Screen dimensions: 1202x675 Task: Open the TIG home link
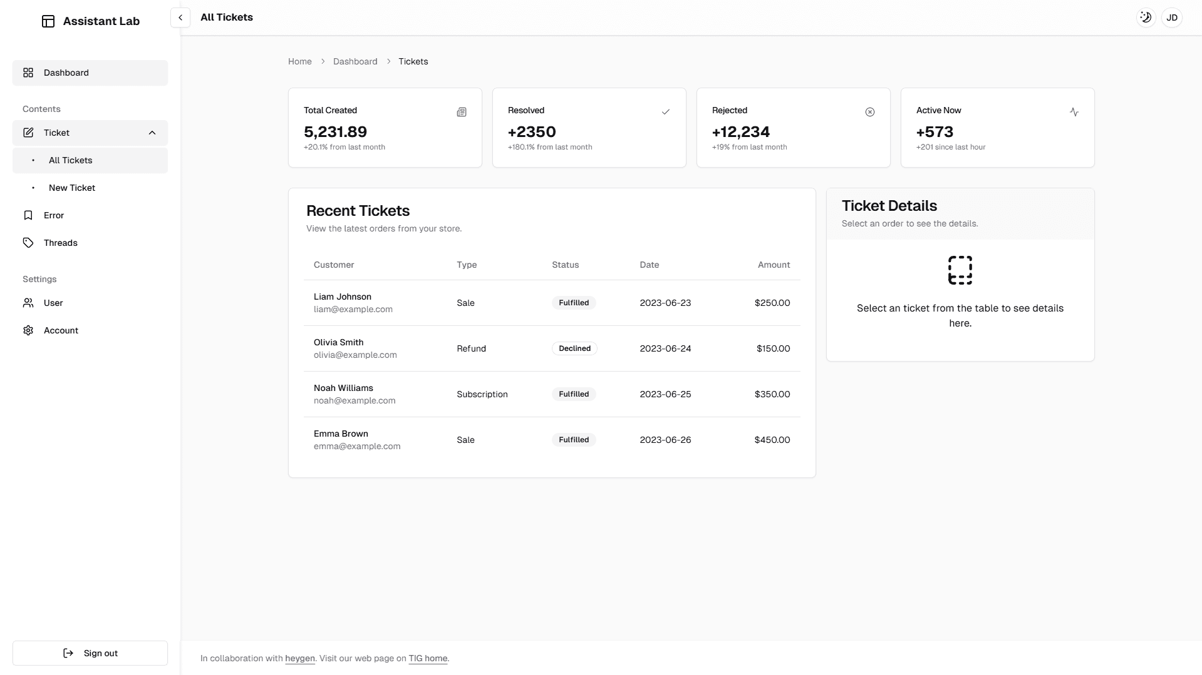(428, 658)
